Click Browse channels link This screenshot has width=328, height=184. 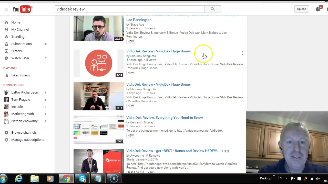point(24,133)
